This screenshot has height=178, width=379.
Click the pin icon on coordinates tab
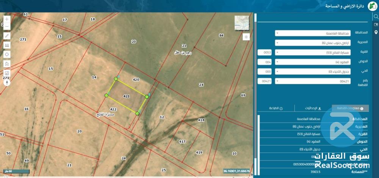[x=320, y=109]
